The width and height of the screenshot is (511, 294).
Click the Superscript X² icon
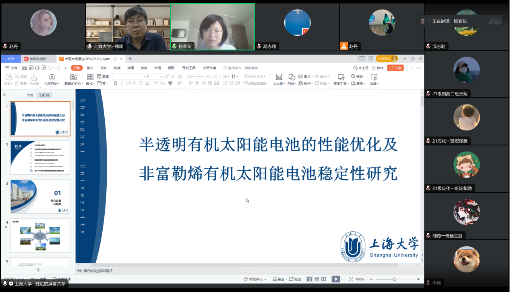pos(156,83)
